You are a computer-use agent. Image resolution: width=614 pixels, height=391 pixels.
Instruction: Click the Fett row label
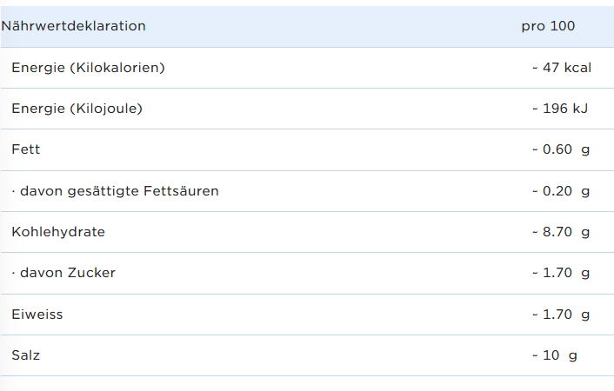(26, 149)
